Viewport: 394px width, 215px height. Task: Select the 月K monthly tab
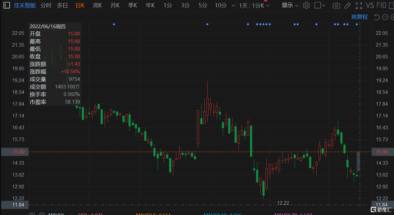115,5
